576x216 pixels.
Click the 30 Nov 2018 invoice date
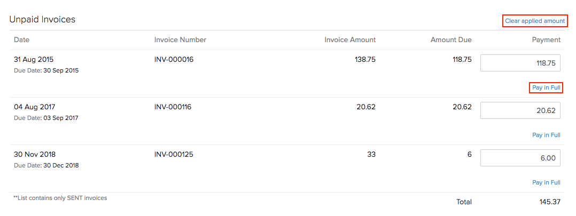[x=34, y=155]
